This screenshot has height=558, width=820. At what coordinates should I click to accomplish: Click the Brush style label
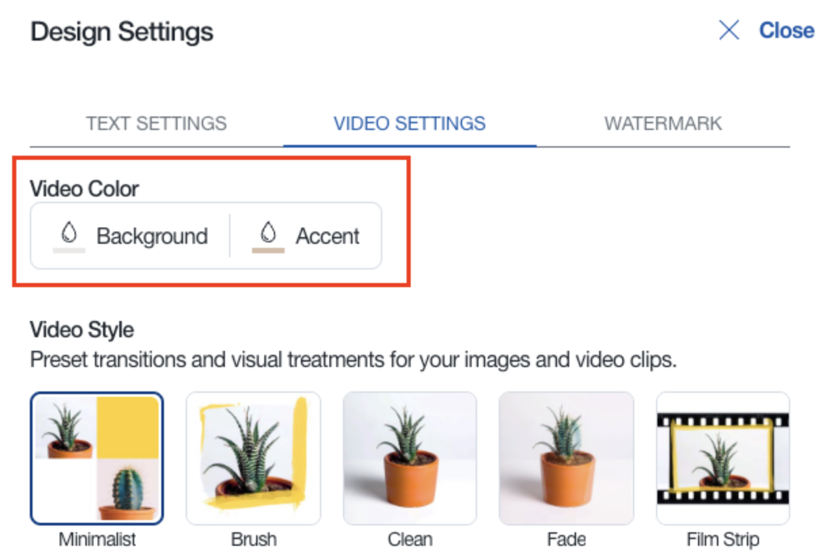coord(253,540)
